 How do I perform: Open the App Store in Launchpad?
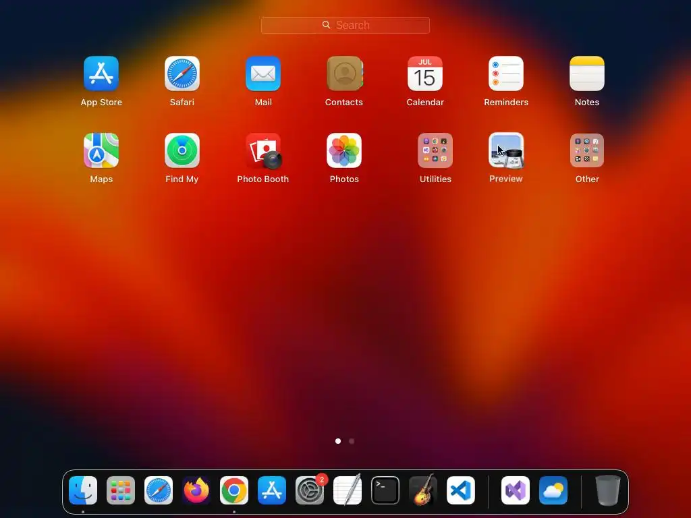[101, 74]
